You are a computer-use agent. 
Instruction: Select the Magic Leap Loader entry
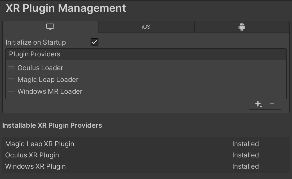[48, 80]
